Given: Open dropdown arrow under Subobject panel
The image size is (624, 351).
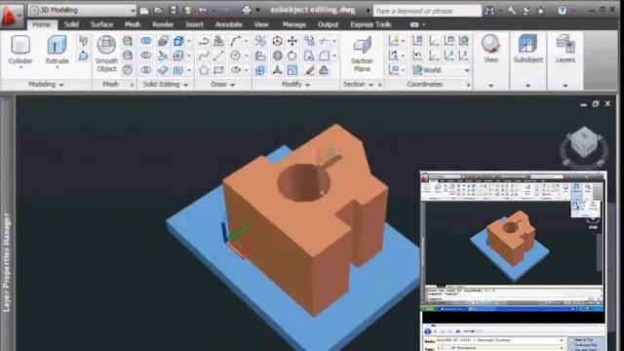Looking at the screenshot, I should tap(528, 86).
